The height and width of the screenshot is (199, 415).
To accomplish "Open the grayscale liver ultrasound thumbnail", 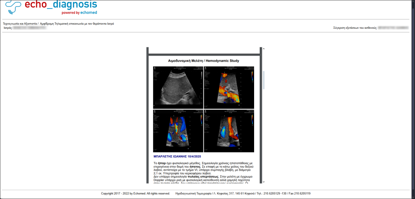I will click(x=178, y=87).
